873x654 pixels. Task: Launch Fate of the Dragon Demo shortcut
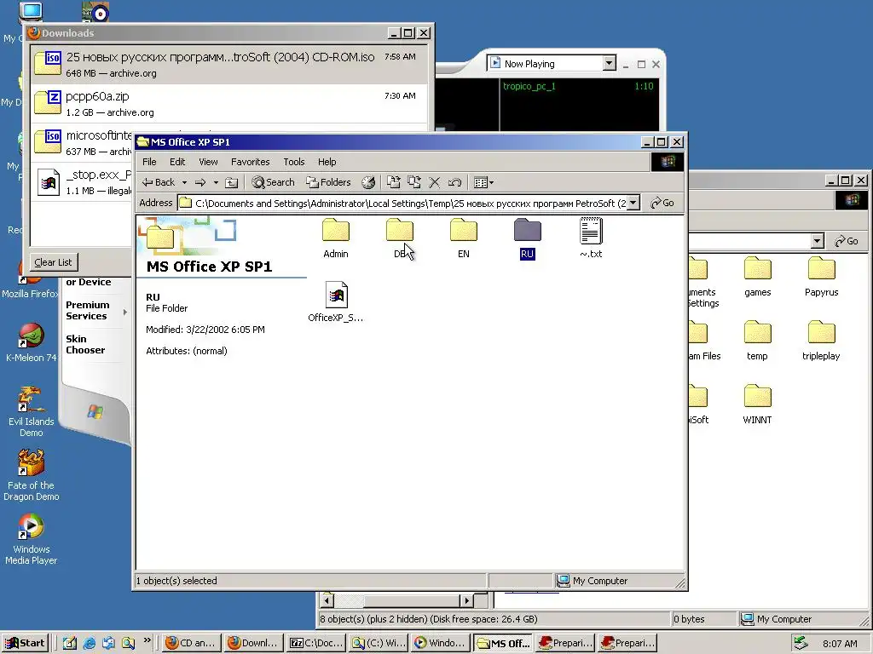[x=32, y=476]
